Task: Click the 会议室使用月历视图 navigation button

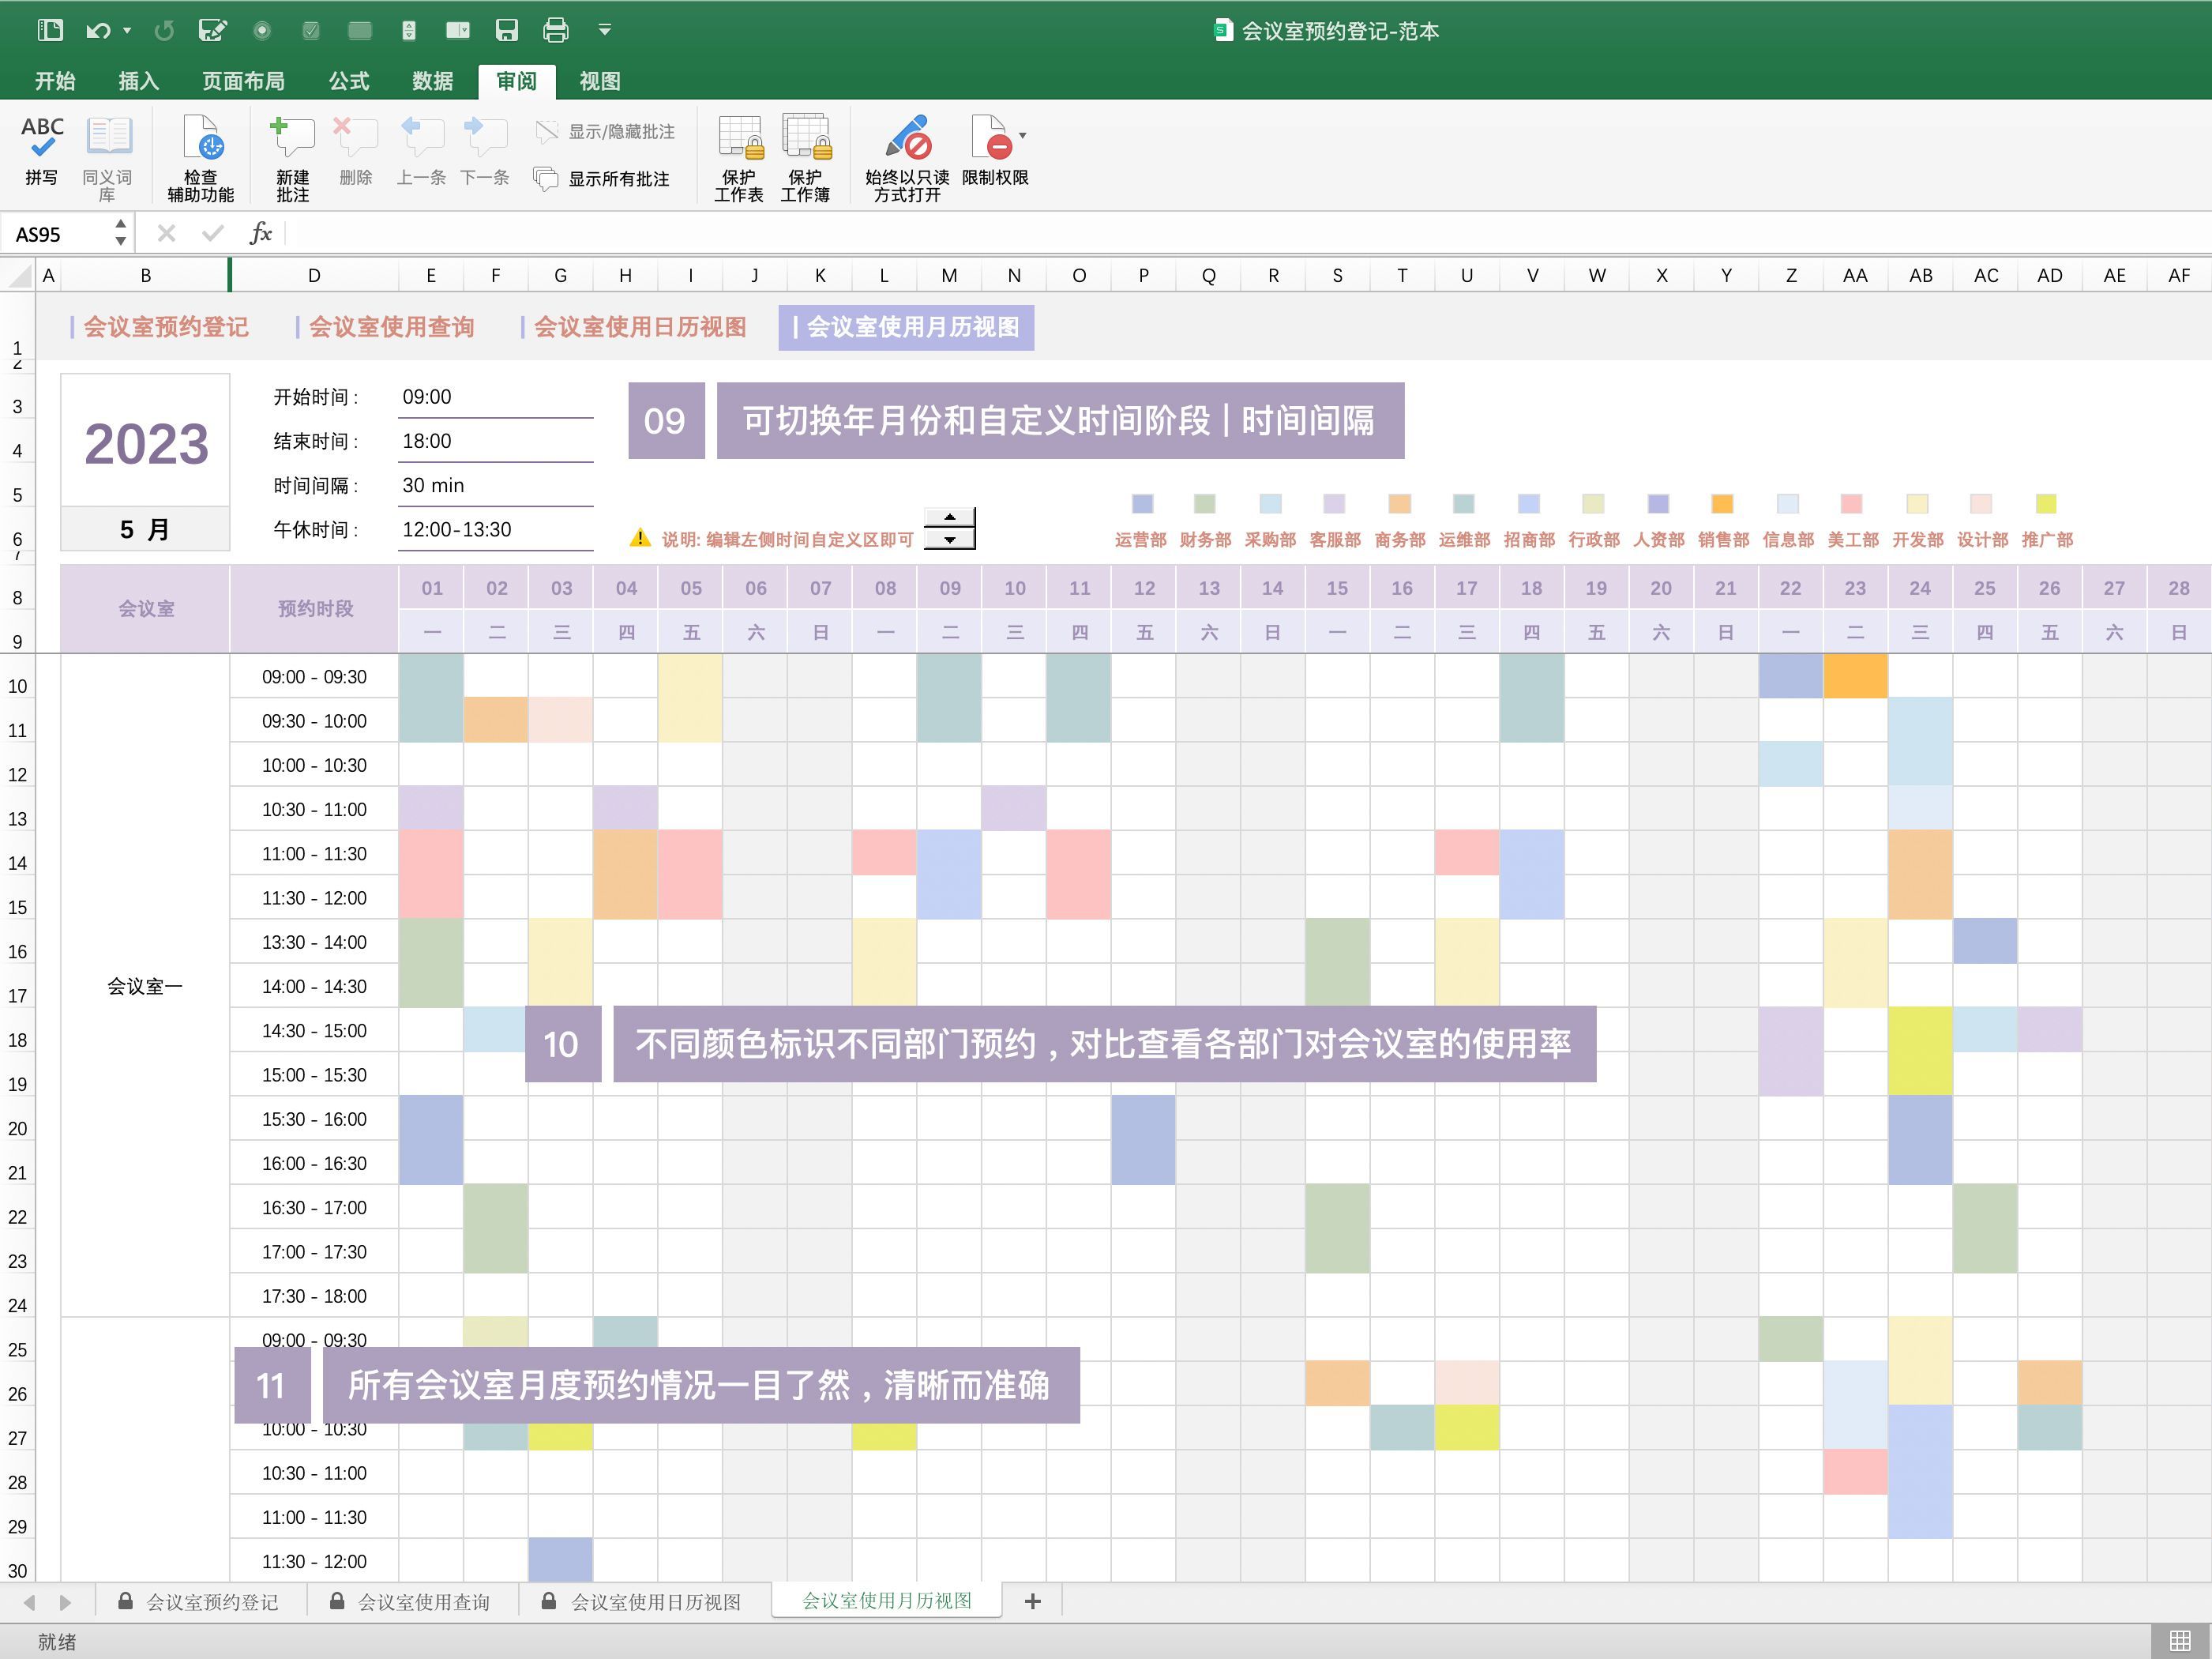Action: [906, 327]
